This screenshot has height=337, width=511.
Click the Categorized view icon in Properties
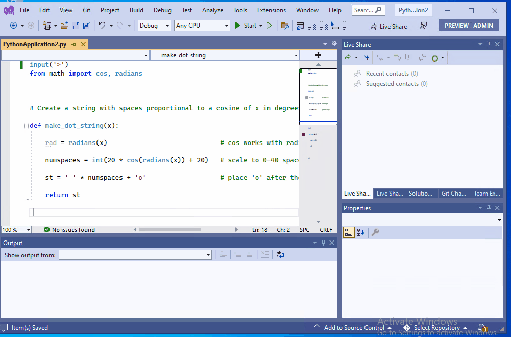coord(348,232)
